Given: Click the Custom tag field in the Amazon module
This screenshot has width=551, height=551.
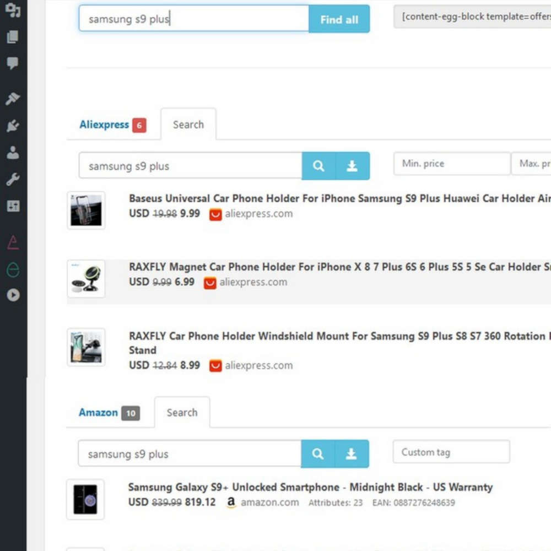Looking at the screenshot, I should point(451,452).
